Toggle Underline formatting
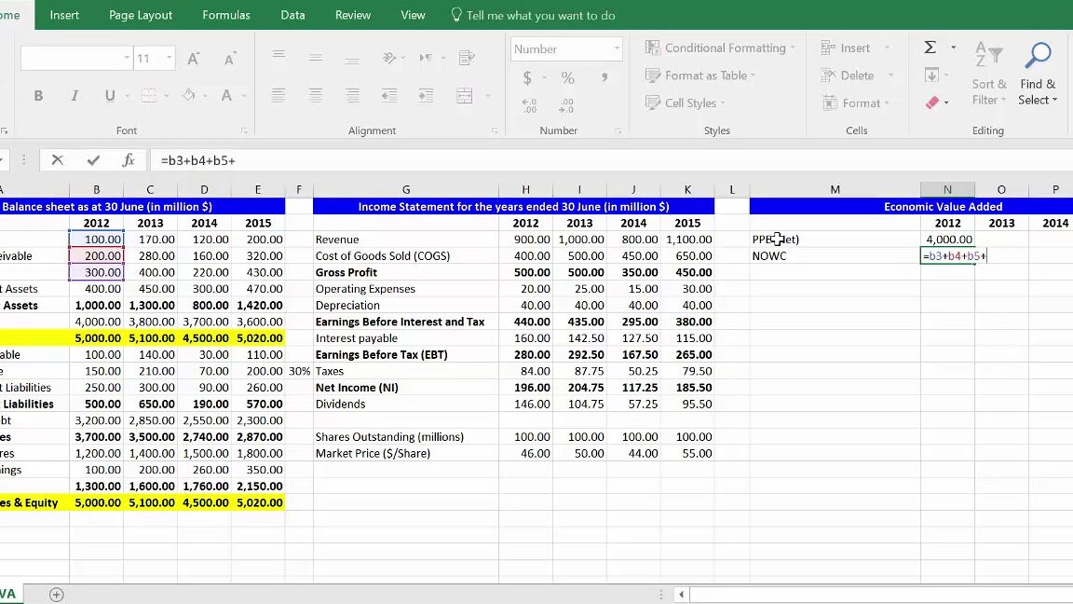1073x604 pixels. pyautogui.click(x=110, y=95)
